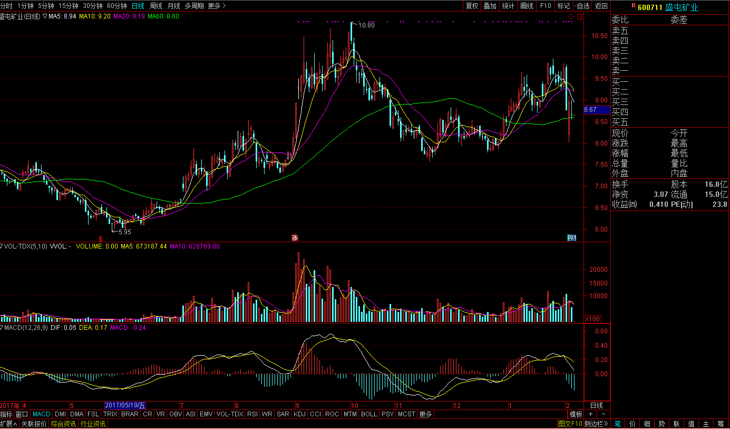The width and height of the screenshot is (730, 429).
Task: Click the red diamond icon above chart
Action: pyautogui.click(x=571, y=16)
